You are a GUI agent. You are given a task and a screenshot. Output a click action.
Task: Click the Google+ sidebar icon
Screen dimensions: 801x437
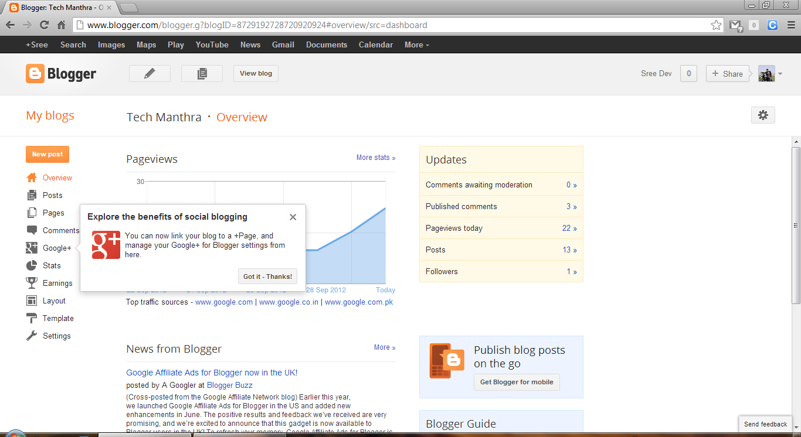tap(32, 248)
